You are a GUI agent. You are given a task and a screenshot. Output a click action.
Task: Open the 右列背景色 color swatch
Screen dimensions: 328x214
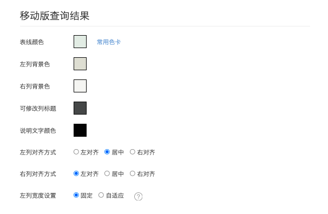80,86
